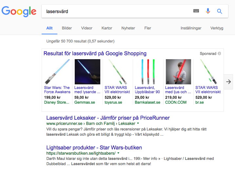Image resolution: width=235 pixels, height=171 pixels.
Task: Open Lasersvärd, Uppblåsbar 90 product link
Action: (x=147, y=90)
